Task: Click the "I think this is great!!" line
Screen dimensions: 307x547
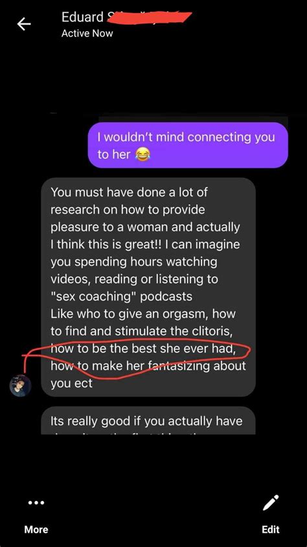Action: tap(145, 244)
